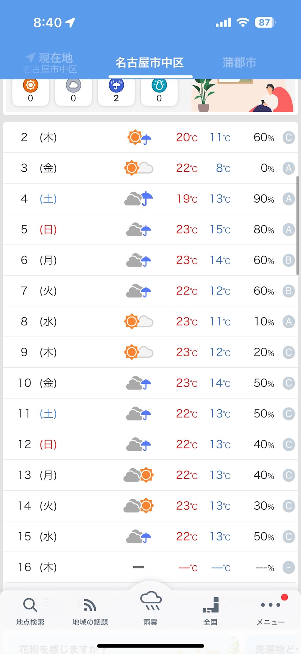Switch to the 現在地 current location tab
This screenshot has height=654, width=301.
pos(50,62)
